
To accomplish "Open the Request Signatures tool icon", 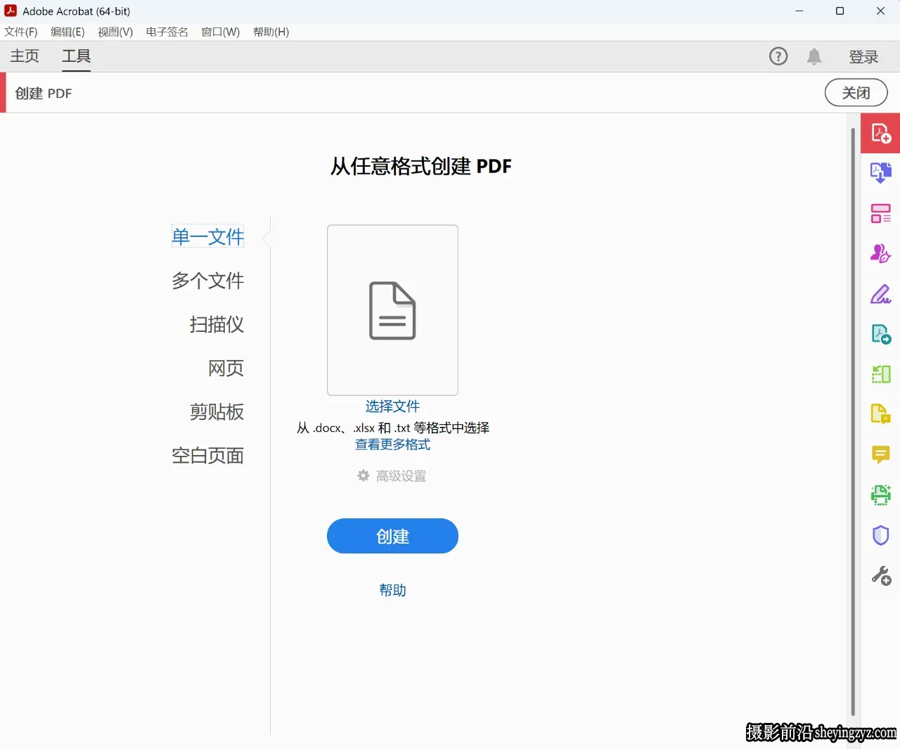I will [x=880, y=253].
